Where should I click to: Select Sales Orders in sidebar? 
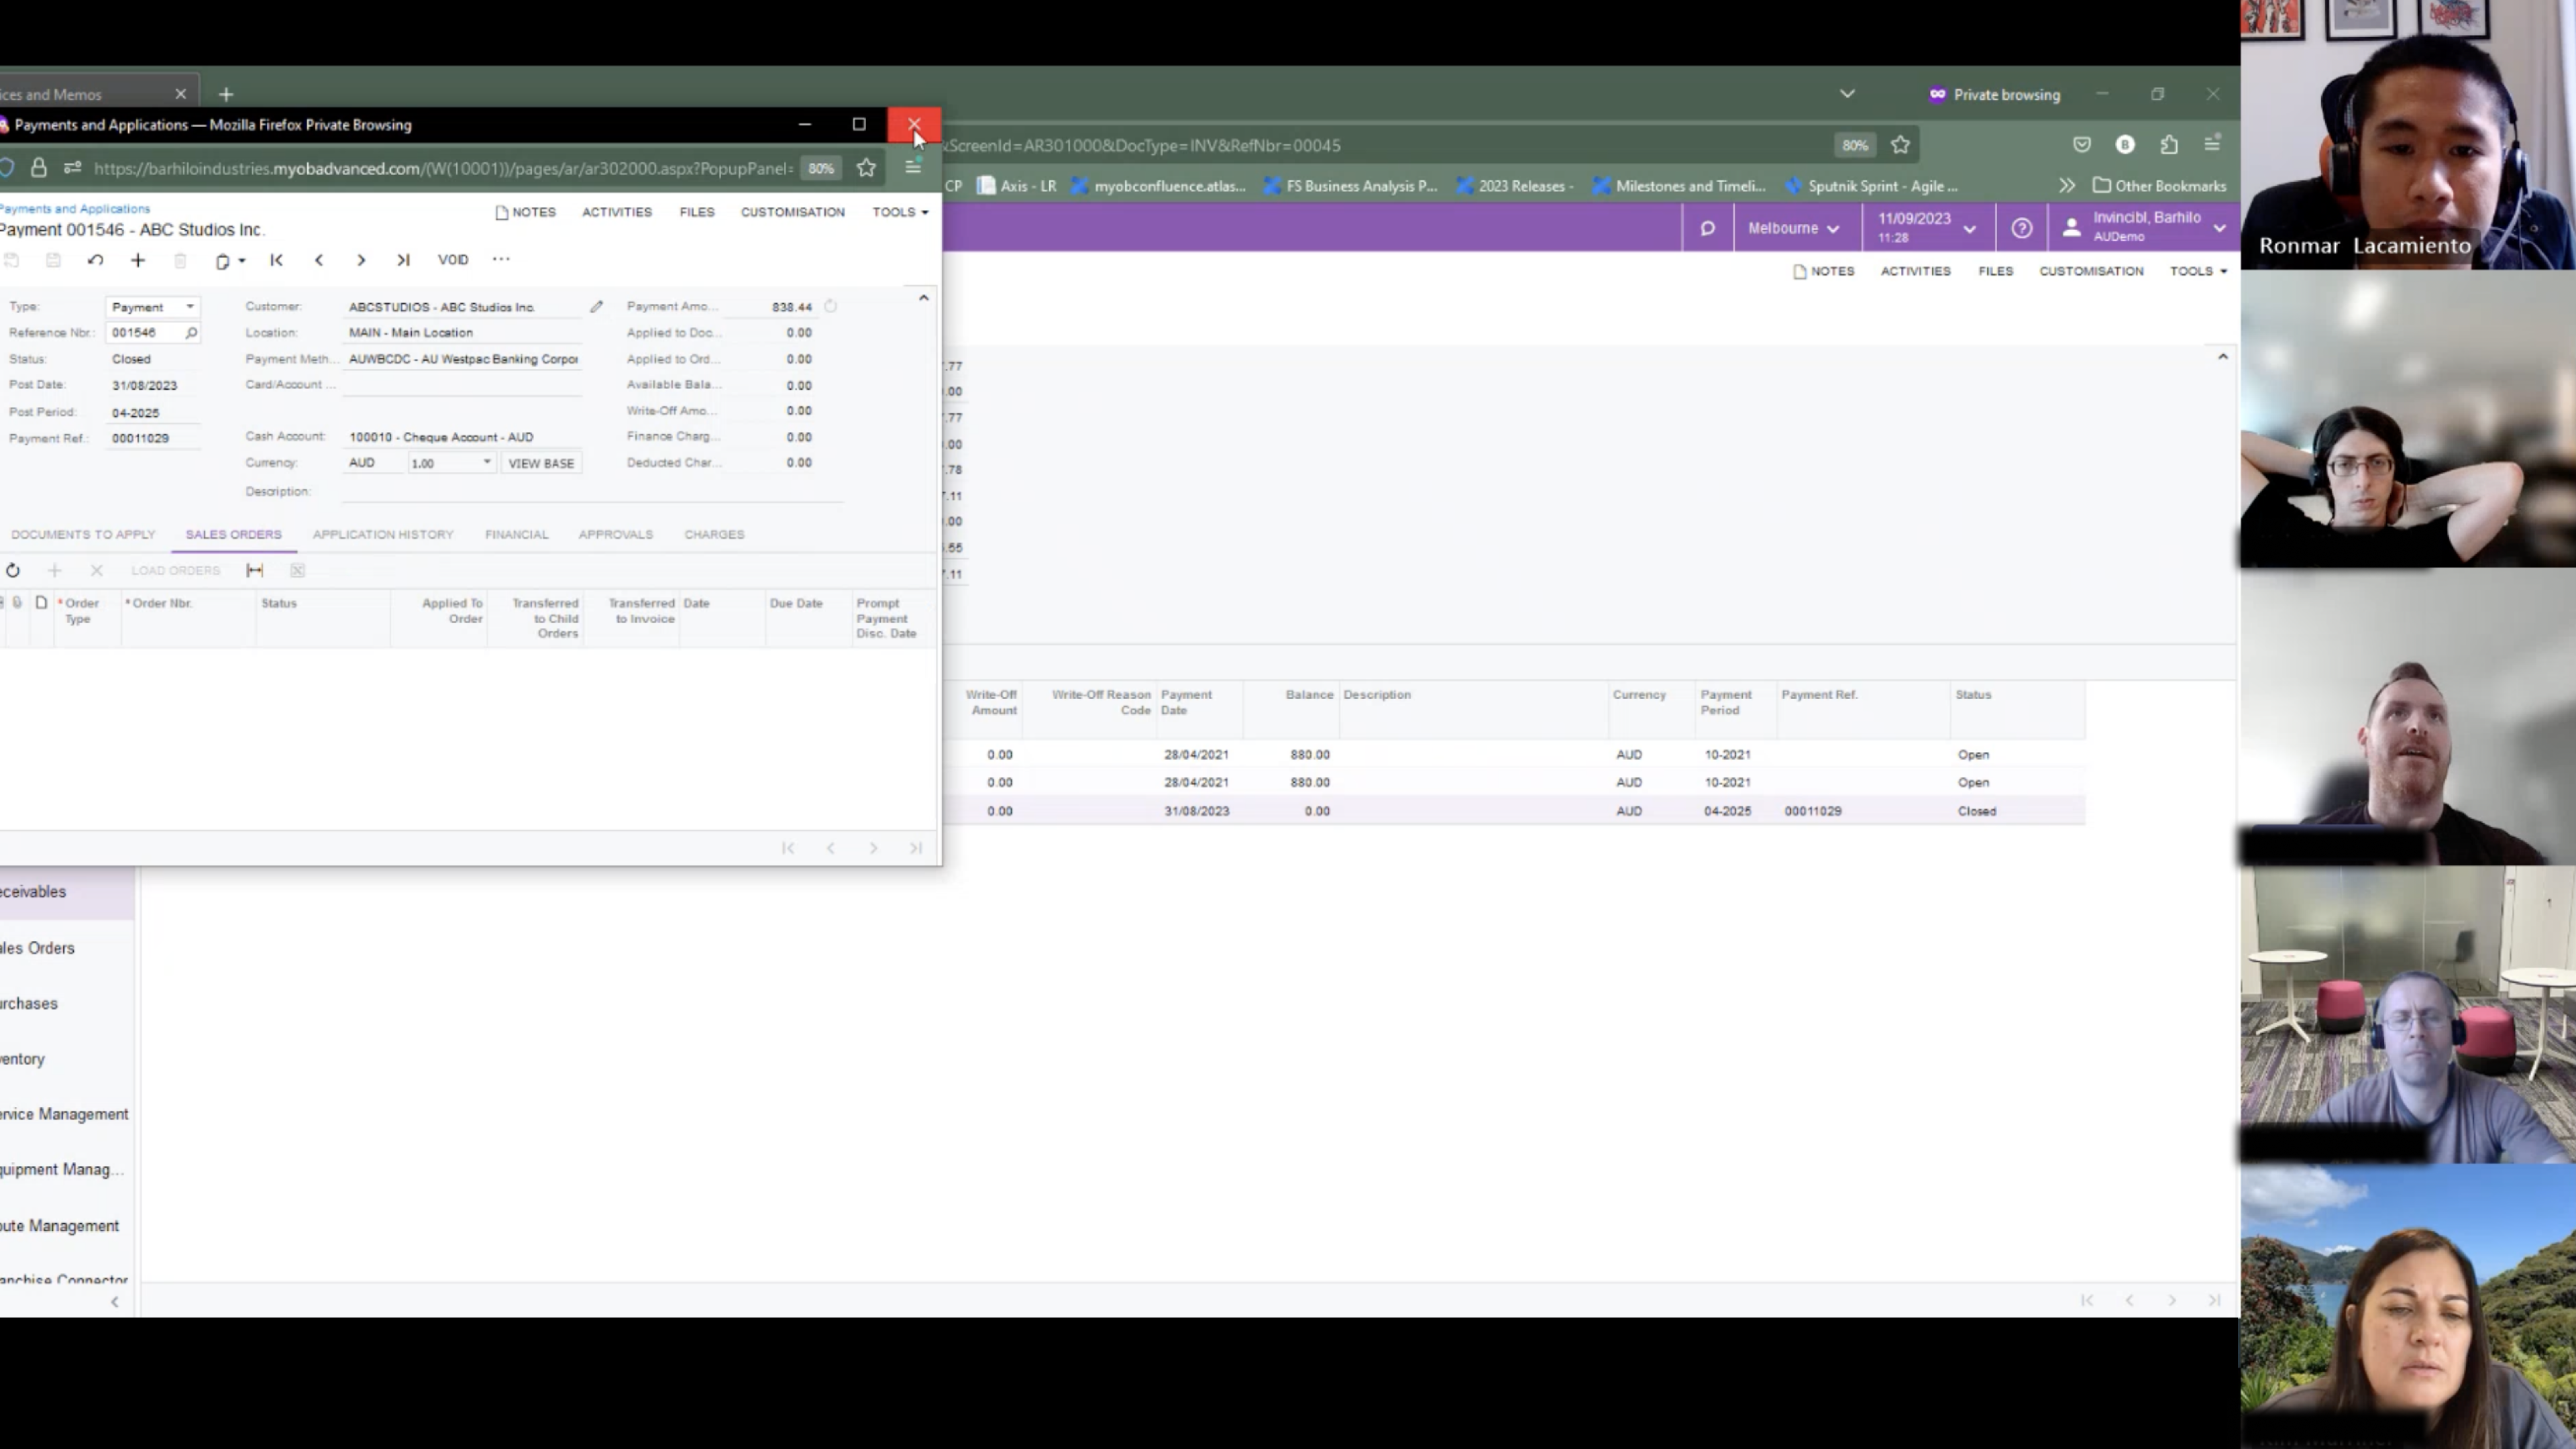point(37,948)
